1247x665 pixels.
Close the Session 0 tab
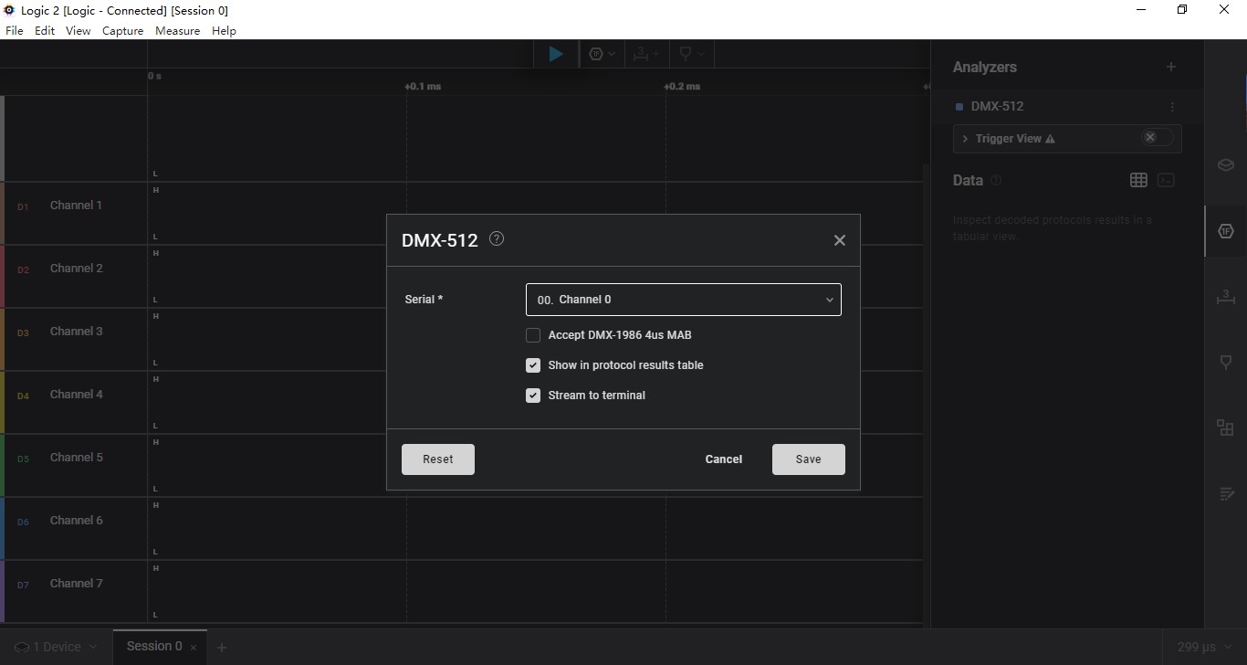tap(194, 648)
